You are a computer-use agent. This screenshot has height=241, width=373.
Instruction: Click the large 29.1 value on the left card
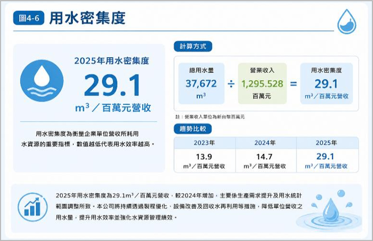click(x=112, y=85)
